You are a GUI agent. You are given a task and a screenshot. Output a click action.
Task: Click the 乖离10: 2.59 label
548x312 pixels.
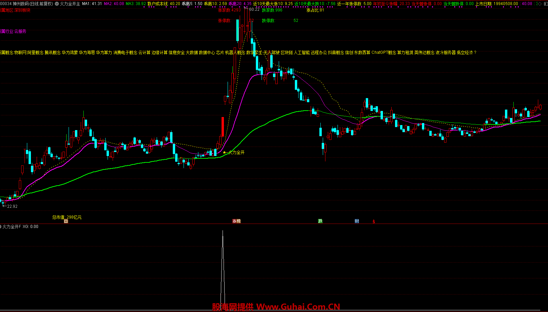point(216,4)
